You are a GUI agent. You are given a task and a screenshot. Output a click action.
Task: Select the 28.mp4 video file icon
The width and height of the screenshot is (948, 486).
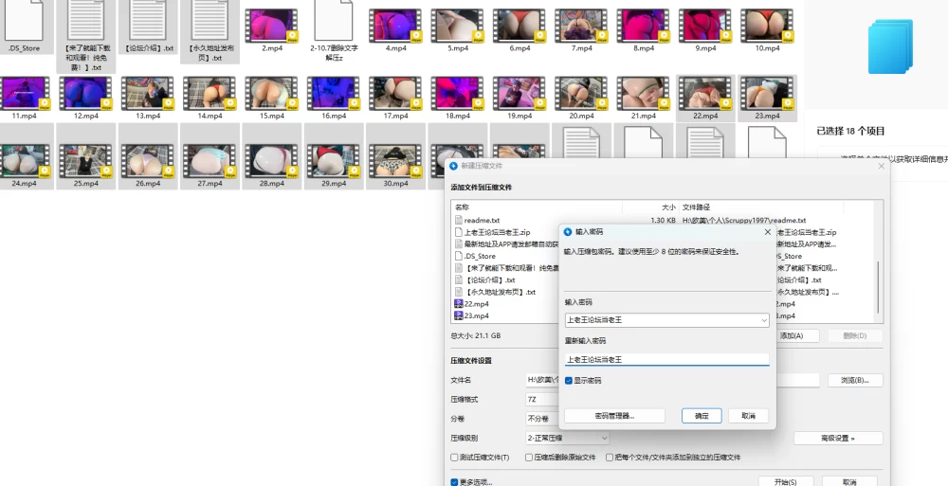[x=271, y=161]
